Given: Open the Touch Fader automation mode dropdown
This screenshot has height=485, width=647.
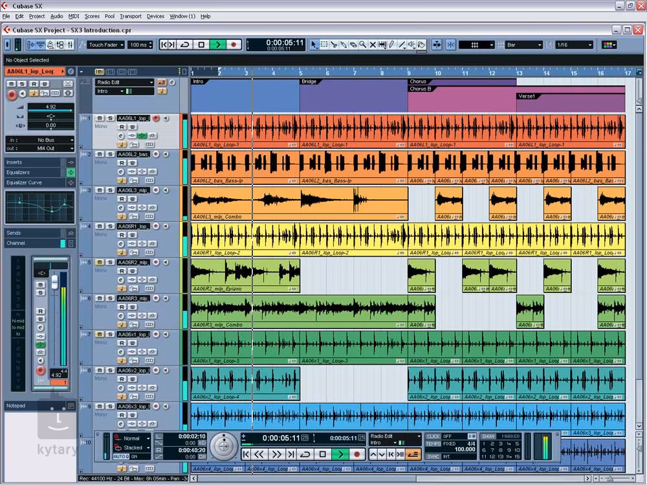Looking at the screenshot, I should click(106, 45).
